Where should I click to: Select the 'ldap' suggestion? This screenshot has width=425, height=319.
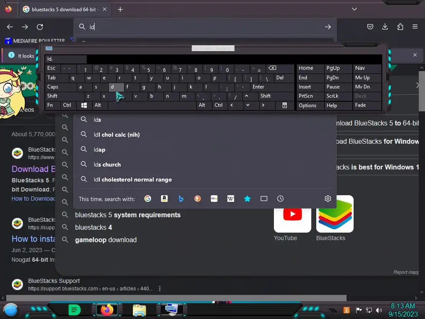click(x=205, y=150)
